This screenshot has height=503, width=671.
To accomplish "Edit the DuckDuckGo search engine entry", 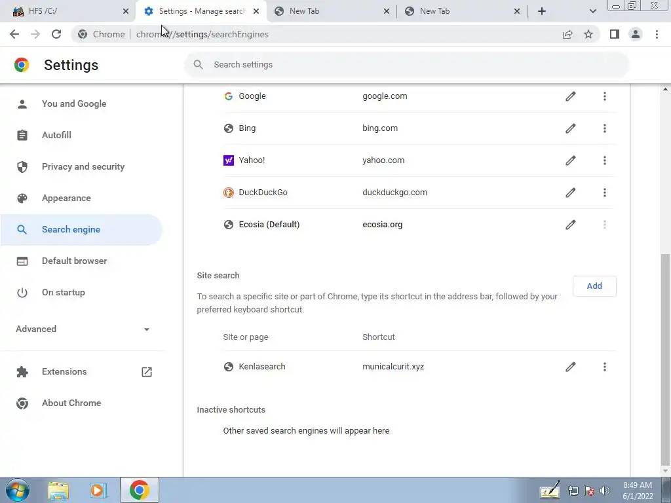I will tap(571, 193).
